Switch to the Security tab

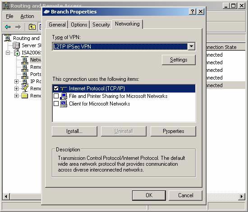pyautogui.click(x=101, y=25)
